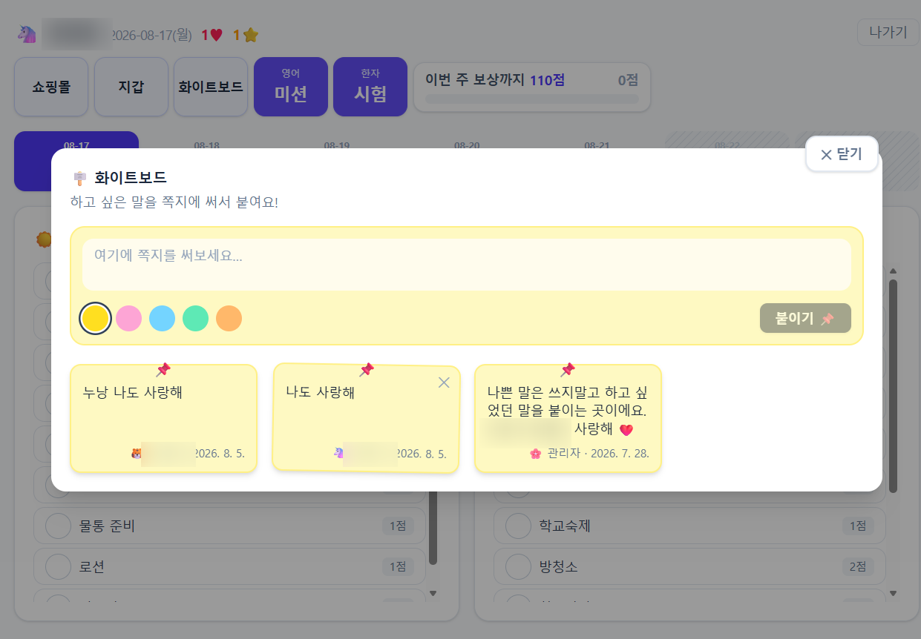Click the red heart counter icon
The width and height of the screenshot is (921, 639).
(216, 35)
